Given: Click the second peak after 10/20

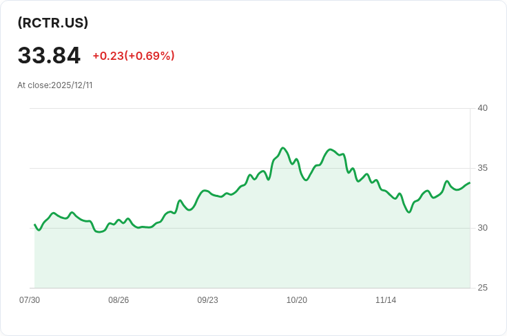Looking at the screenshot, I should click(331, 149).
